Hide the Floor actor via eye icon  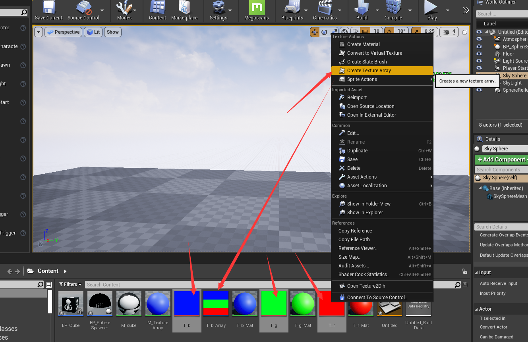pyautogui.click(x=479, y=54)
